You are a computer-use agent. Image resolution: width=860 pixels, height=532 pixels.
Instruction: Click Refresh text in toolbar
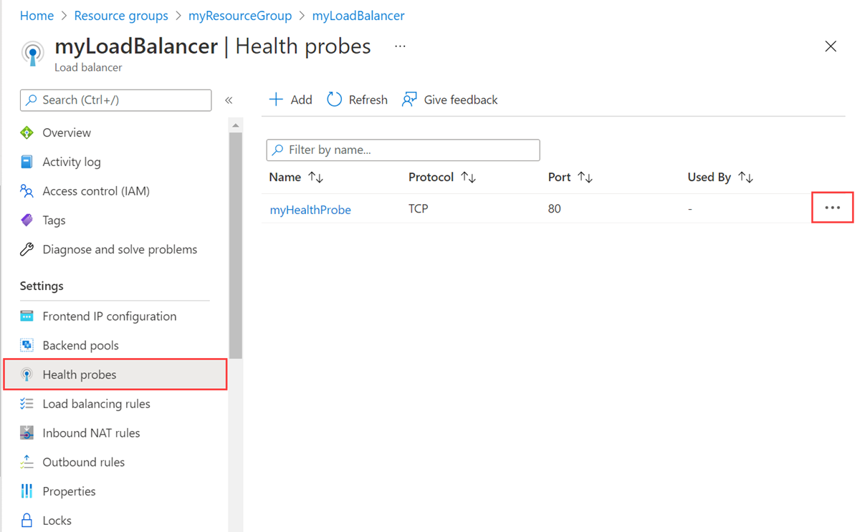point(368,100)
